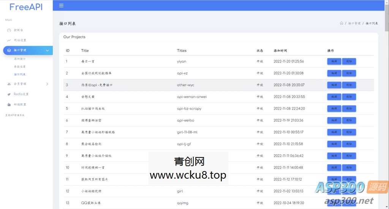Viewport: 389px width, 209px height.
Task: Select the text 'other-wyc'
Action: (185, 85)
